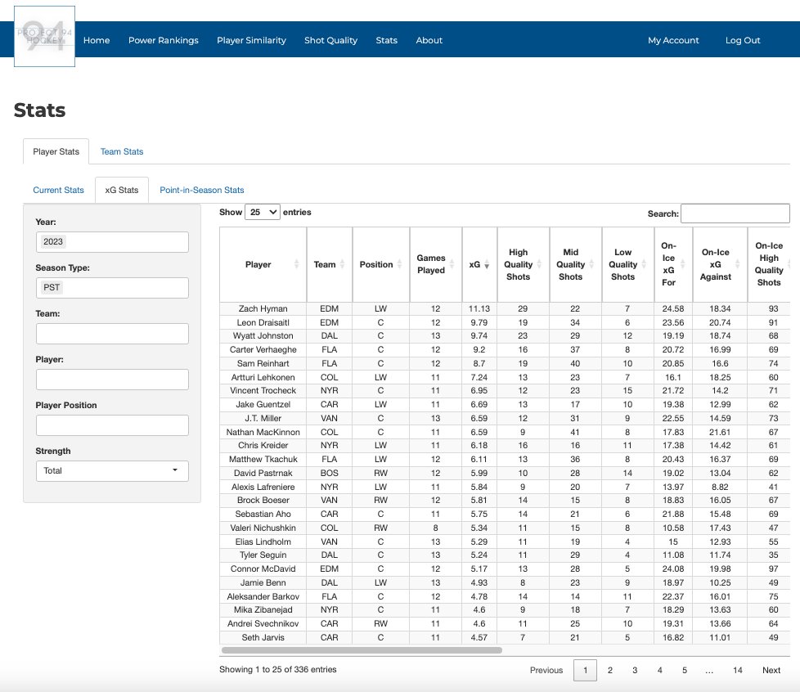Click the Chris Kreider cell
Image resolution: width=800 pixels, height=692 pixels.
click(x=263, y=445)
